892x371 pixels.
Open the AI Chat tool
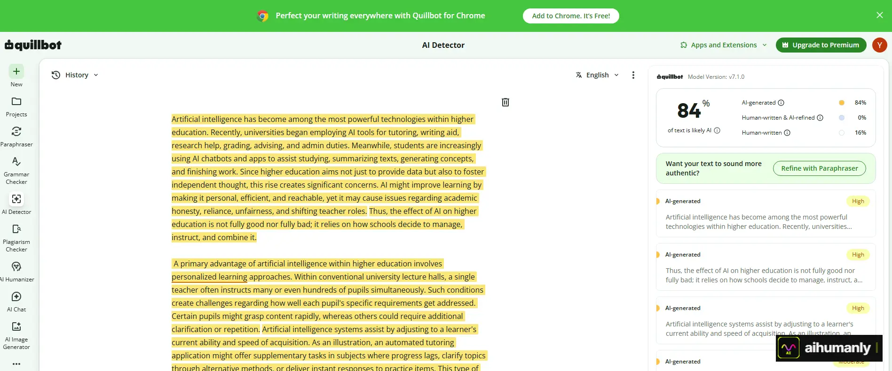(x=16, y=302)
